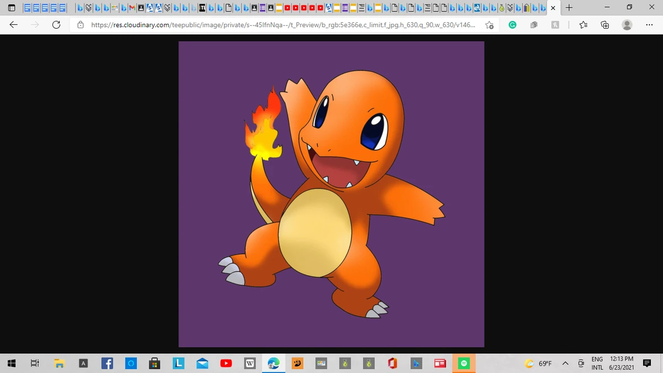Open the Settings and more menu

(x=650, y=24)
